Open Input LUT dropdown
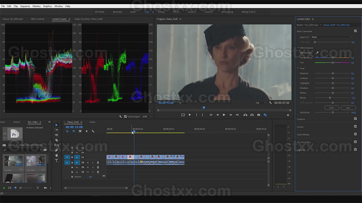Viewport: 362px width, 203px height. 332,37
